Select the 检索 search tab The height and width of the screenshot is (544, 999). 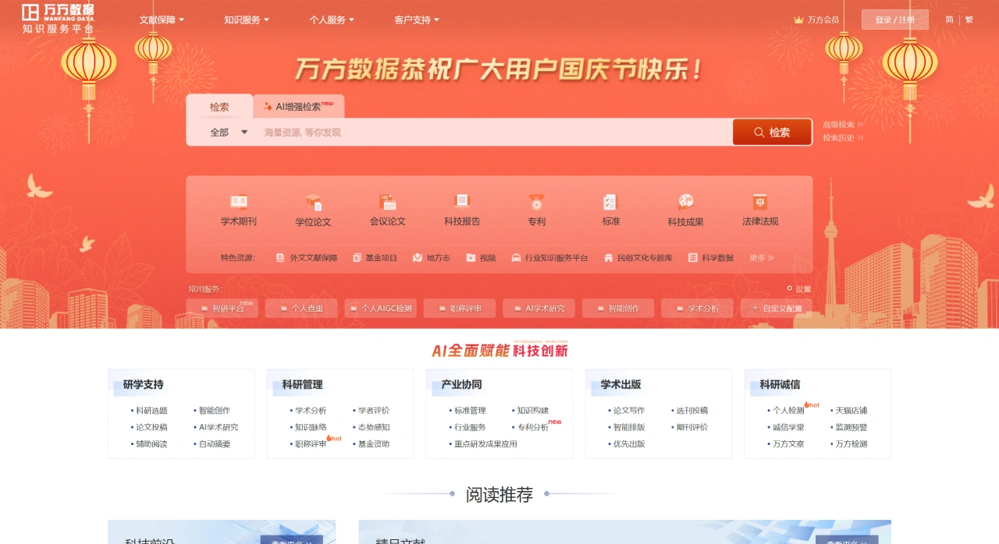[x=219, y=107]
